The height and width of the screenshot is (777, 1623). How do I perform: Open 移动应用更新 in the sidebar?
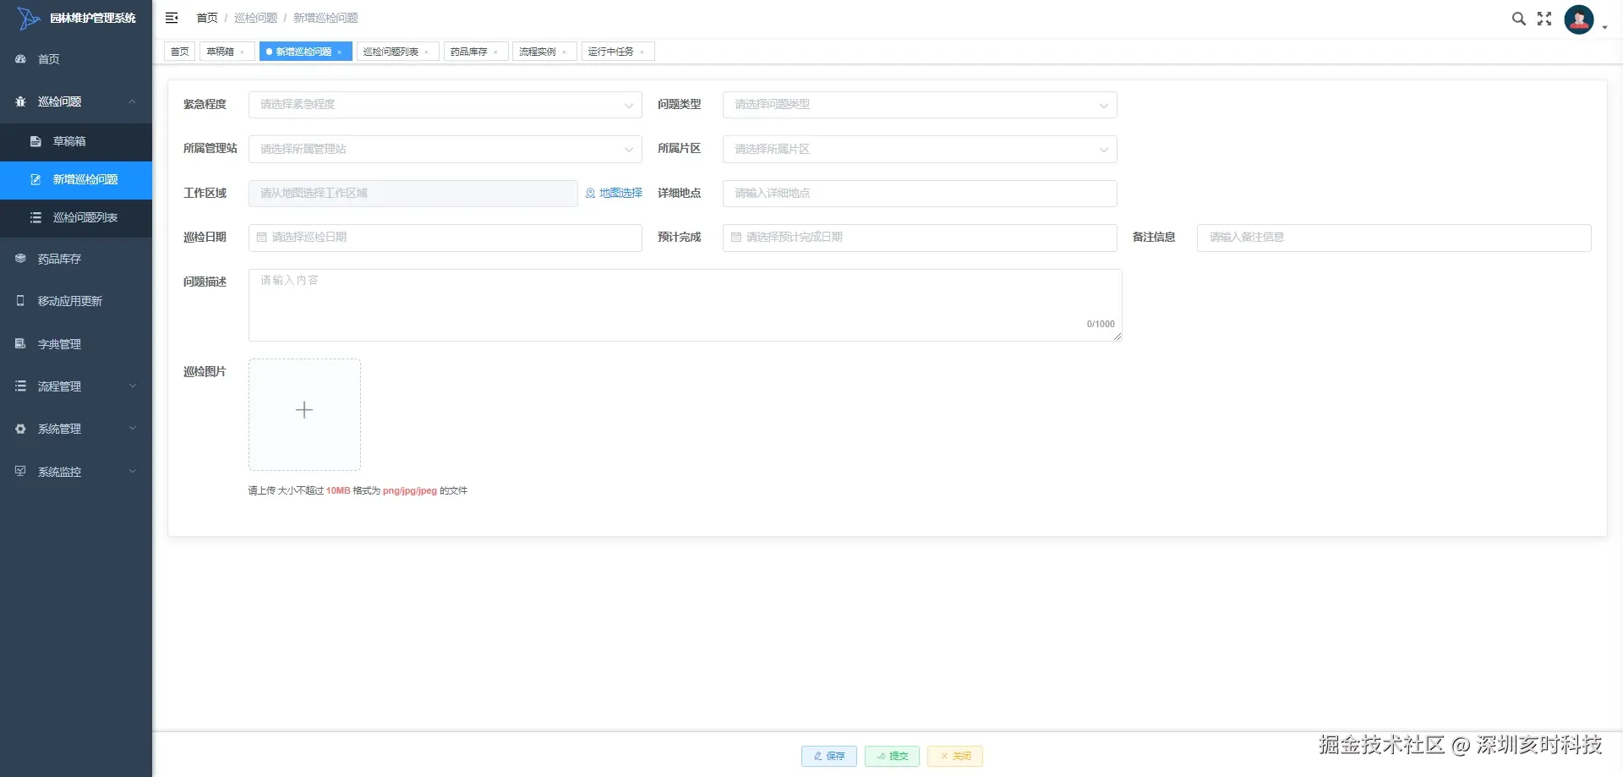pyautogui.click(x=76, y=301)
